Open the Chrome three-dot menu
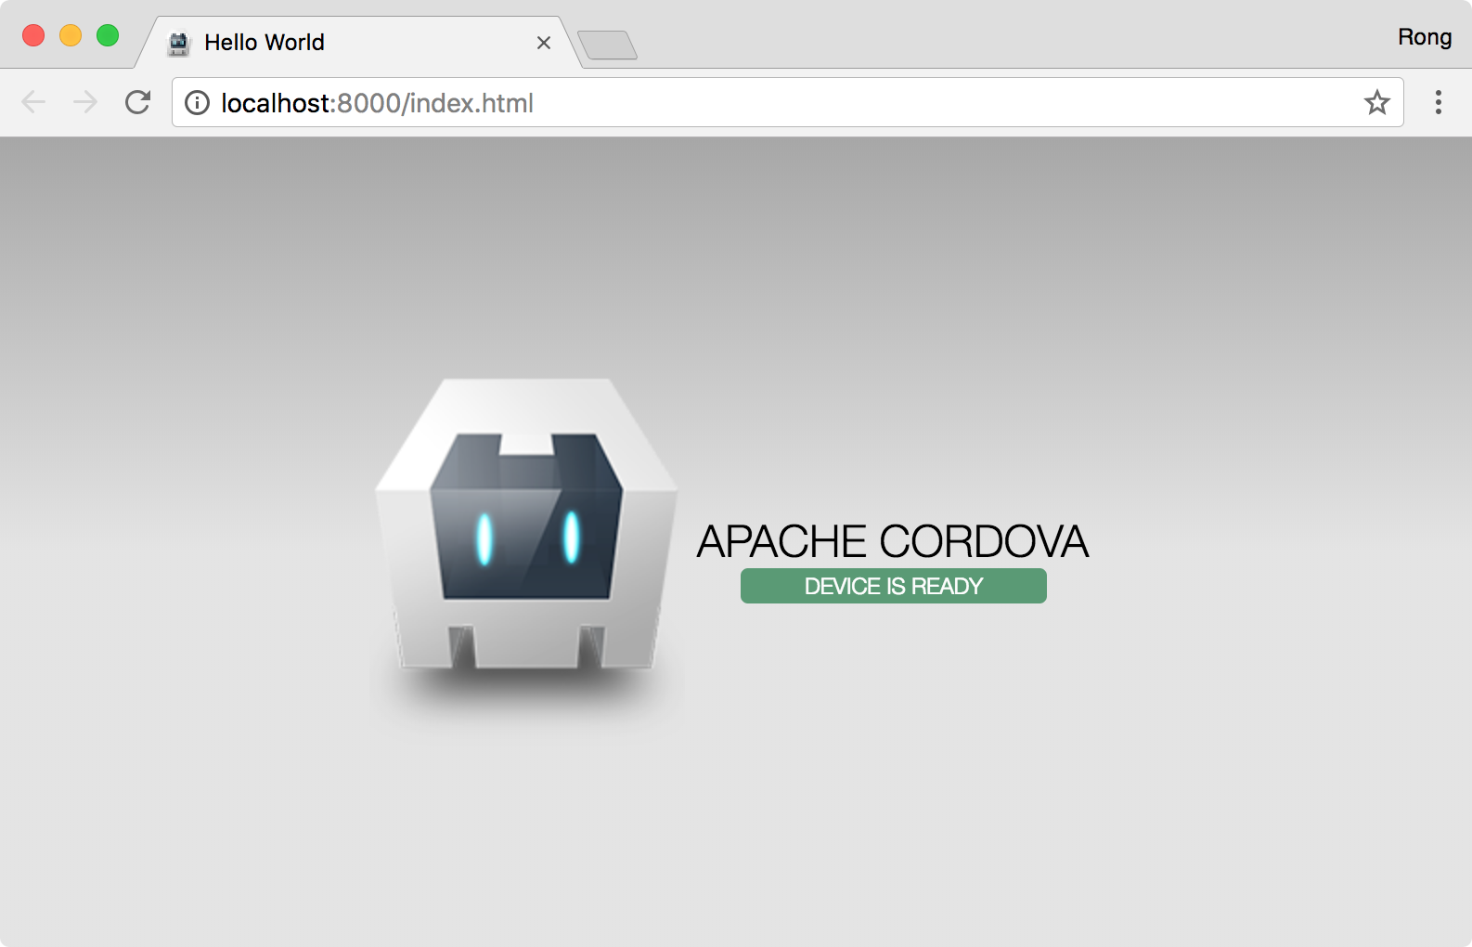The image size is (1472, 947). (x=1439, y=102)
